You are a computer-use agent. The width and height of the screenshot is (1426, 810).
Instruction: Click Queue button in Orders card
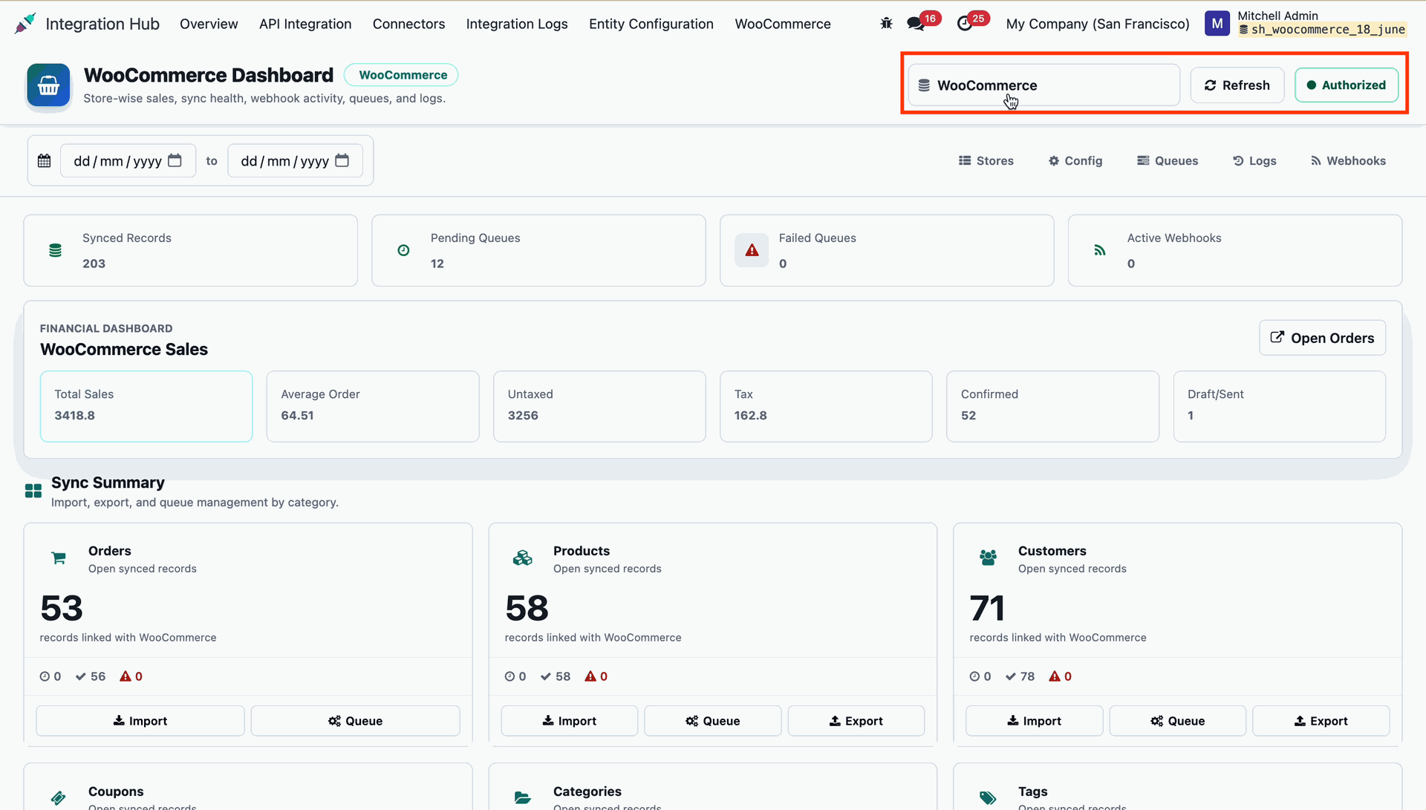356,721
